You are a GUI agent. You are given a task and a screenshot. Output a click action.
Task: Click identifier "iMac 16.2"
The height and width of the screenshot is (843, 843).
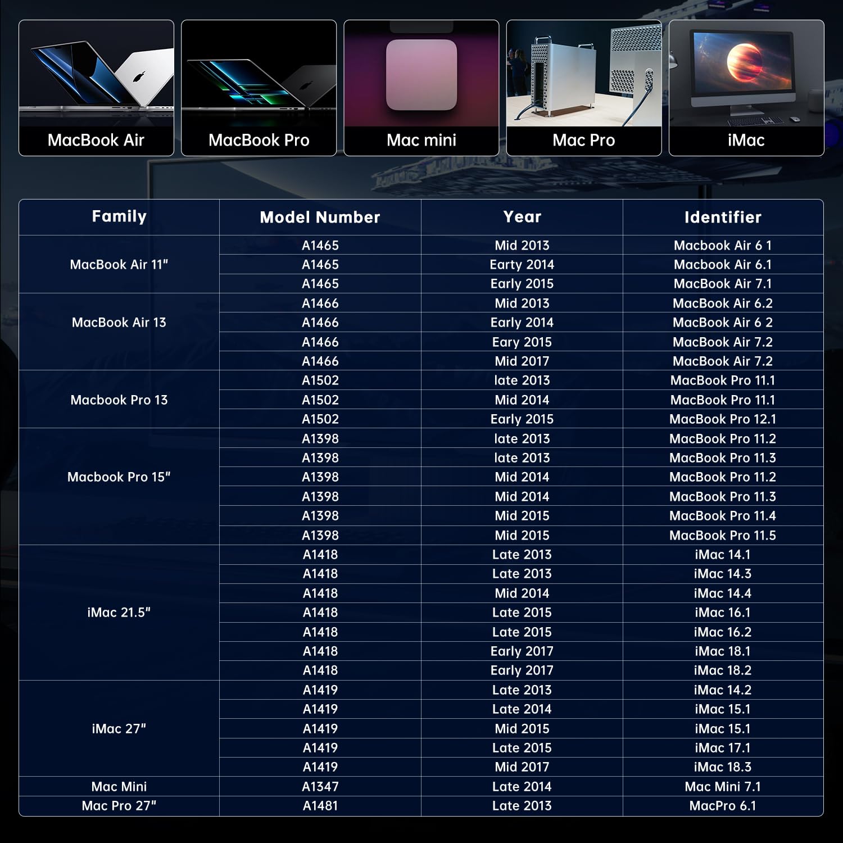pos(723,632)
